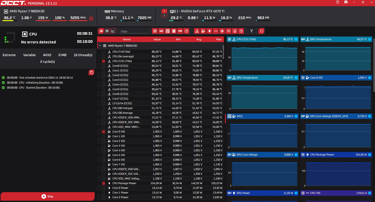Filter sensors by memory module icon

tap(180, 31)
